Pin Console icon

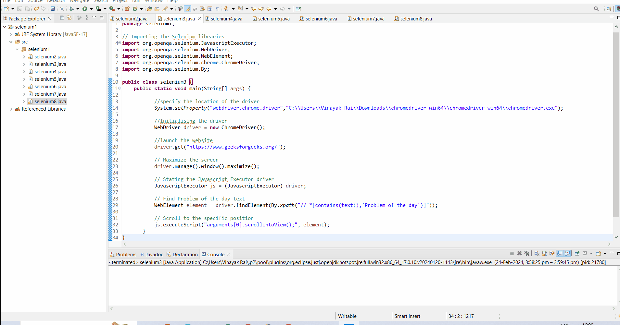tap(577, 253)
